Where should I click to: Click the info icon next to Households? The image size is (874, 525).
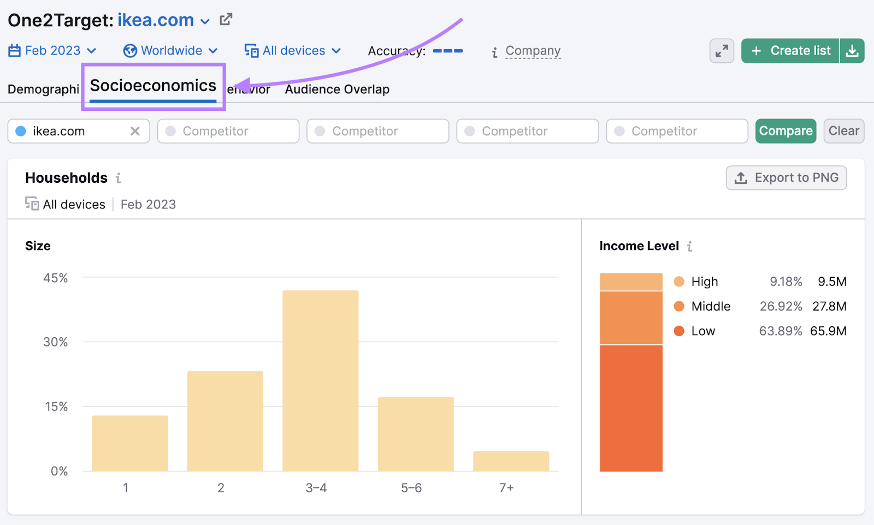click(x=118, y=178)
